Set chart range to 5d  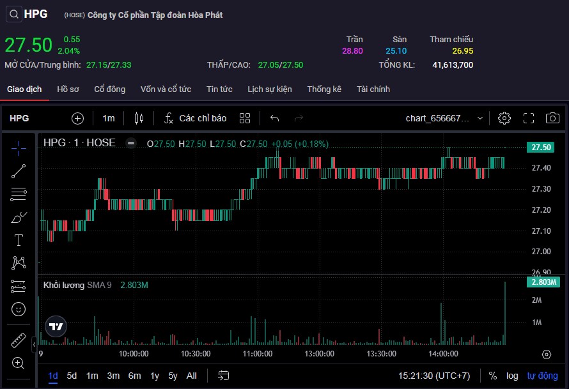tap(72, 376)
